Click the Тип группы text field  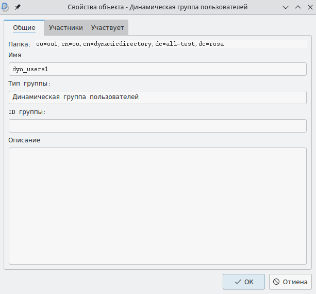158,97
